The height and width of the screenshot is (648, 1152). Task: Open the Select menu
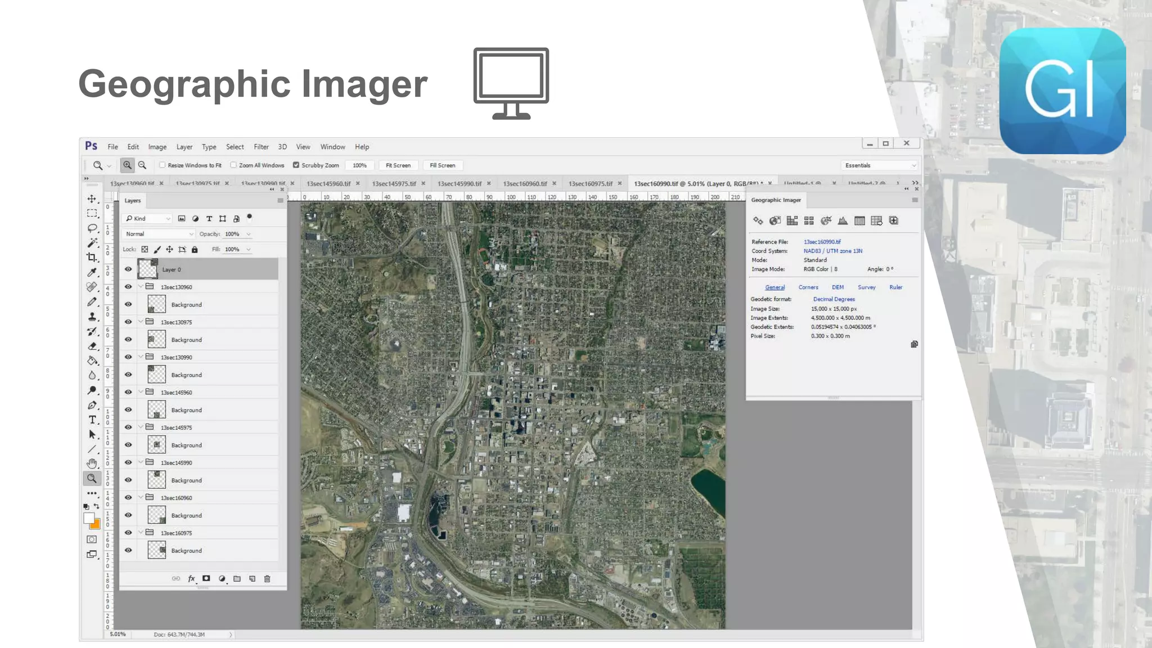tap(235, 147)
